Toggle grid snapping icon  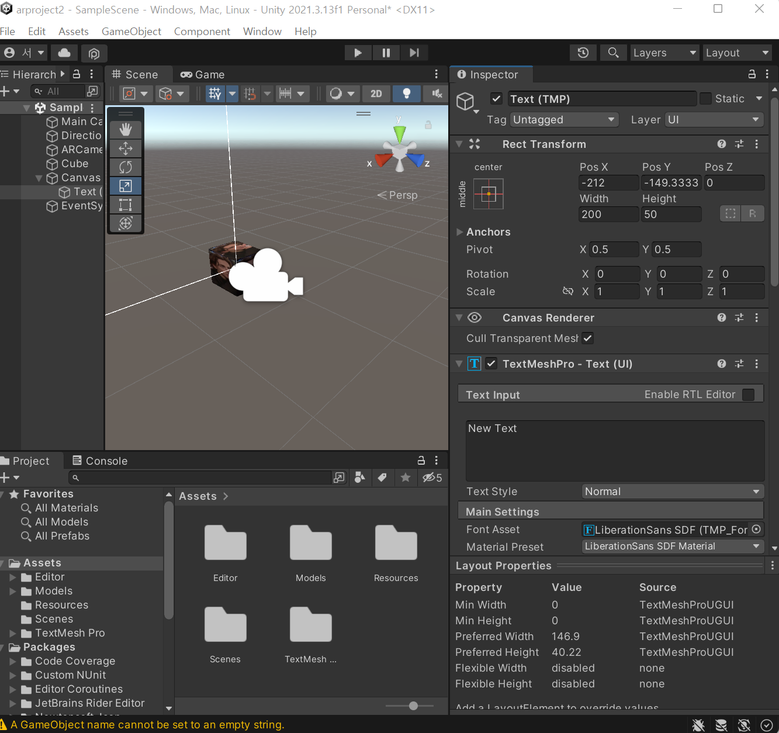coord(250,94)
